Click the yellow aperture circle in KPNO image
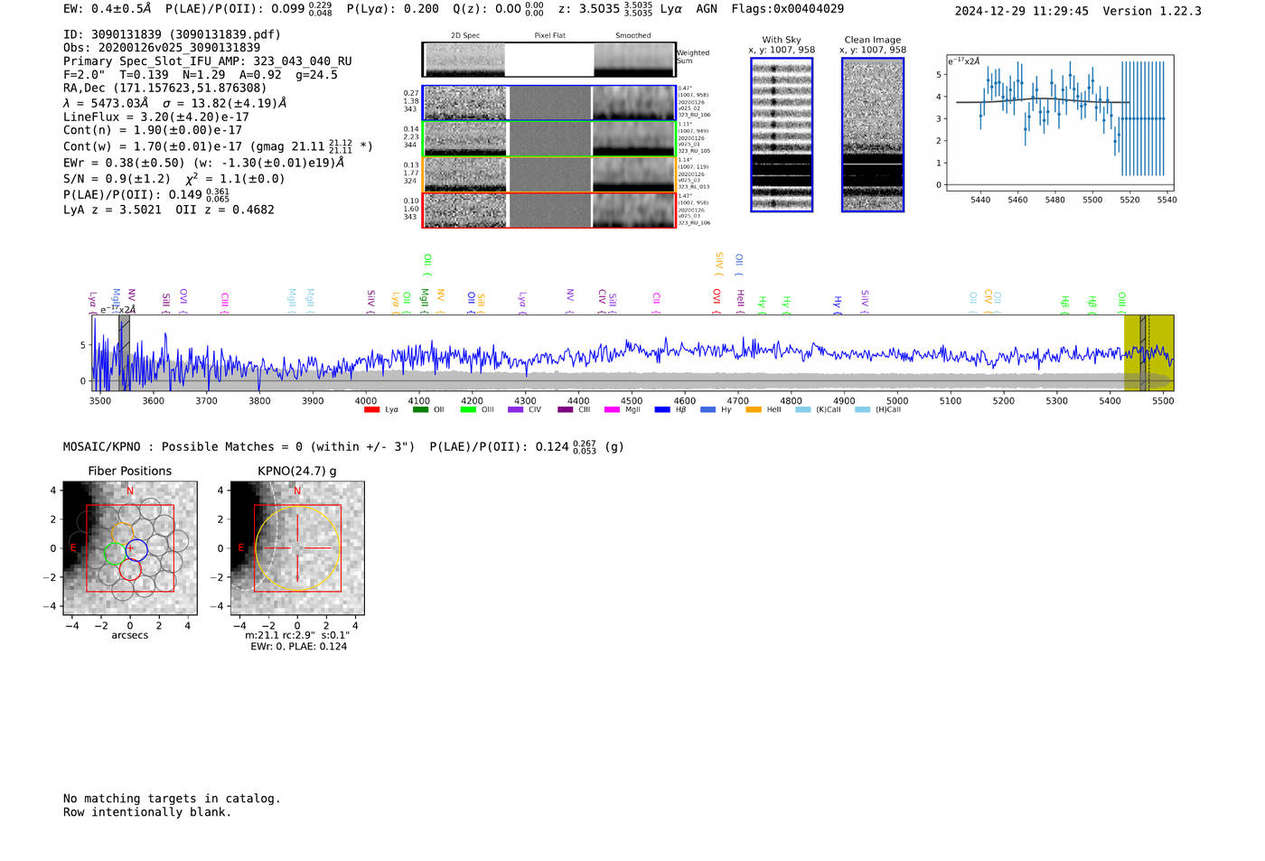Screen dimensions: 1265x861 coord(297,548)
